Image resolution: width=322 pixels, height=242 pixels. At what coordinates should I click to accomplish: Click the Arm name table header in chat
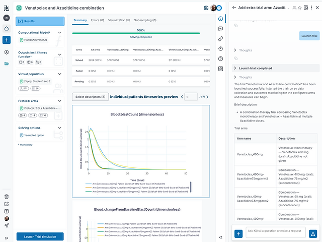[x=255, y=139]
